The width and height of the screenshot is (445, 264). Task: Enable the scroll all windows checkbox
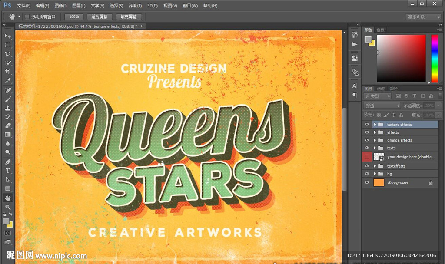click(x=27, y=17)
